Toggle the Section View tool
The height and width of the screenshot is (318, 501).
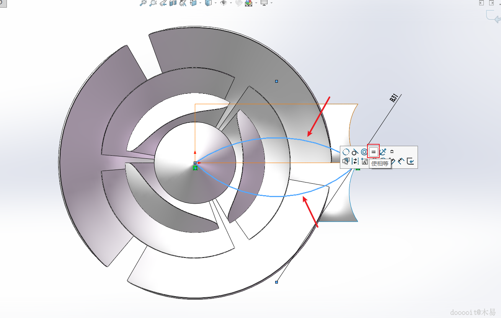[173, 3]
